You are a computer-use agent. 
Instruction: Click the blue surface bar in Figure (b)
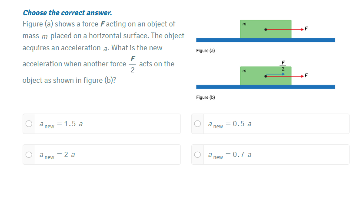click(x=265, y=87)
